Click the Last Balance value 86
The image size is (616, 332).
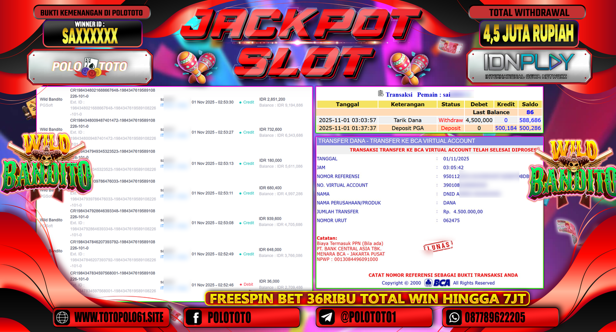click(x=530, y=112)
